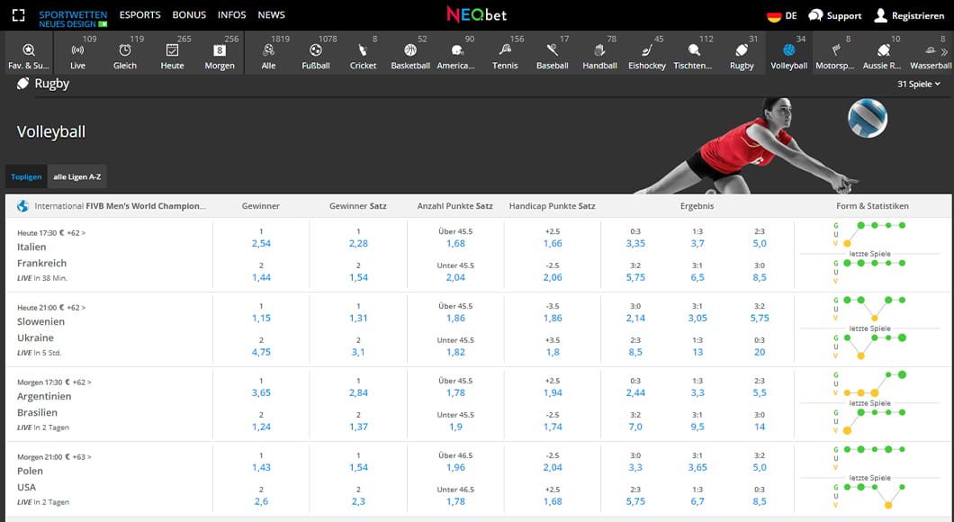The width and height of the screenshot is (954, 522).
Task: Select Ergebnis 1:3 odds 6,7
Action: click(x=697, y=501)
